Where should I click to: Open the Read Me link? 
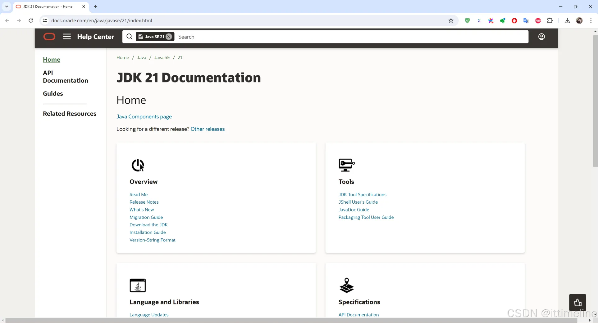click(139, 194)
